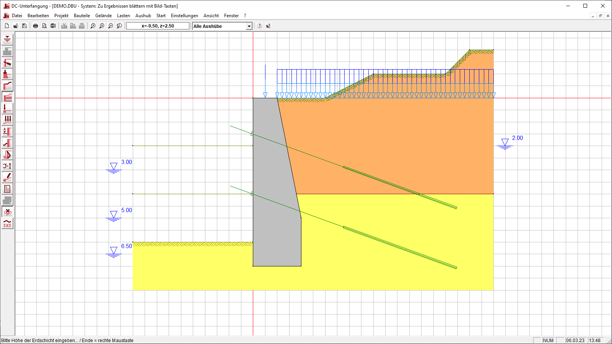
Task: Click the new file icon
Action: 7,26
